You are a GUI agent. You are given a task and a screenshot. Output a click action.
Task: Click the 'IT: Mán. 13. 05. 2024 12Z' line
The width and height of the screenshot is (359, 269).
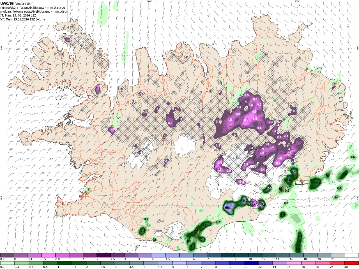pyautogui.click(x=18, y=15)
